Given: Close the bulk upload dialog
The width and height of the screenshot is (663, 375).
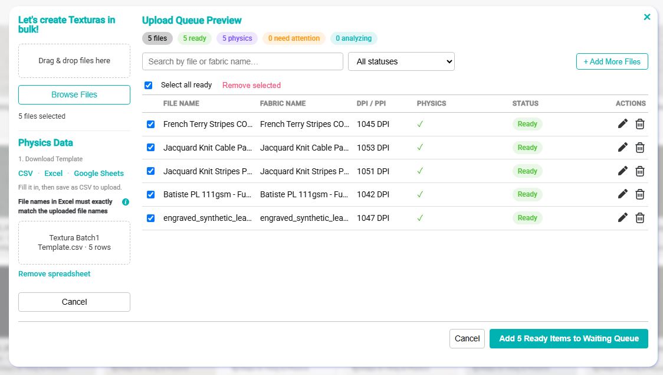Looking at the screenshot, I should [x=647, y=17].
